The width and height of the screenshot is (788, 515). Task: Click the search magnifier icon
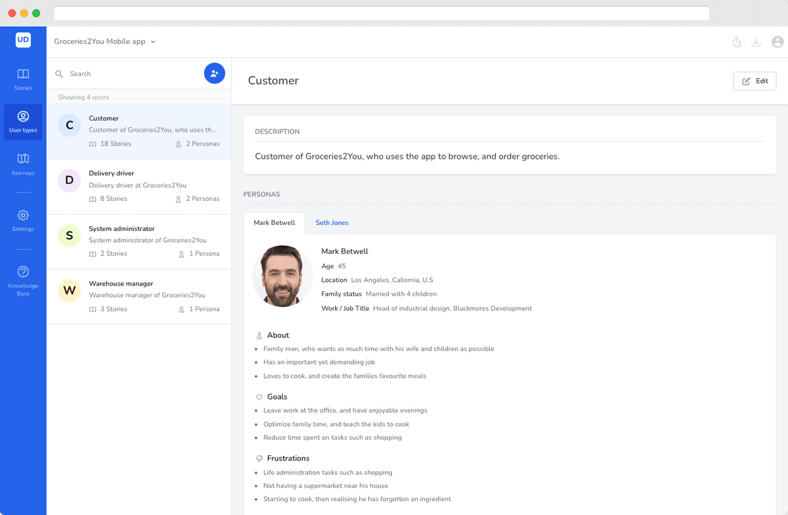60,73
